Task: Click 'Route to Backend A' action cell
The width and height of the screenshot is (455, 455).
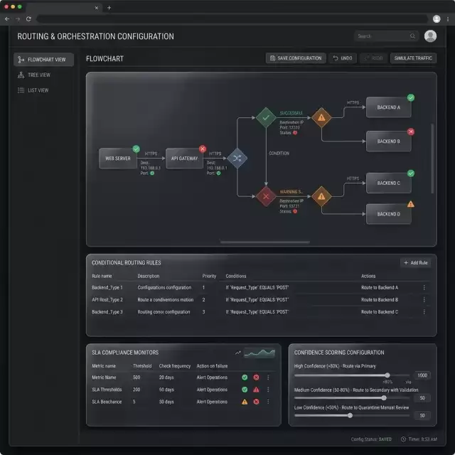Action: 380,287
